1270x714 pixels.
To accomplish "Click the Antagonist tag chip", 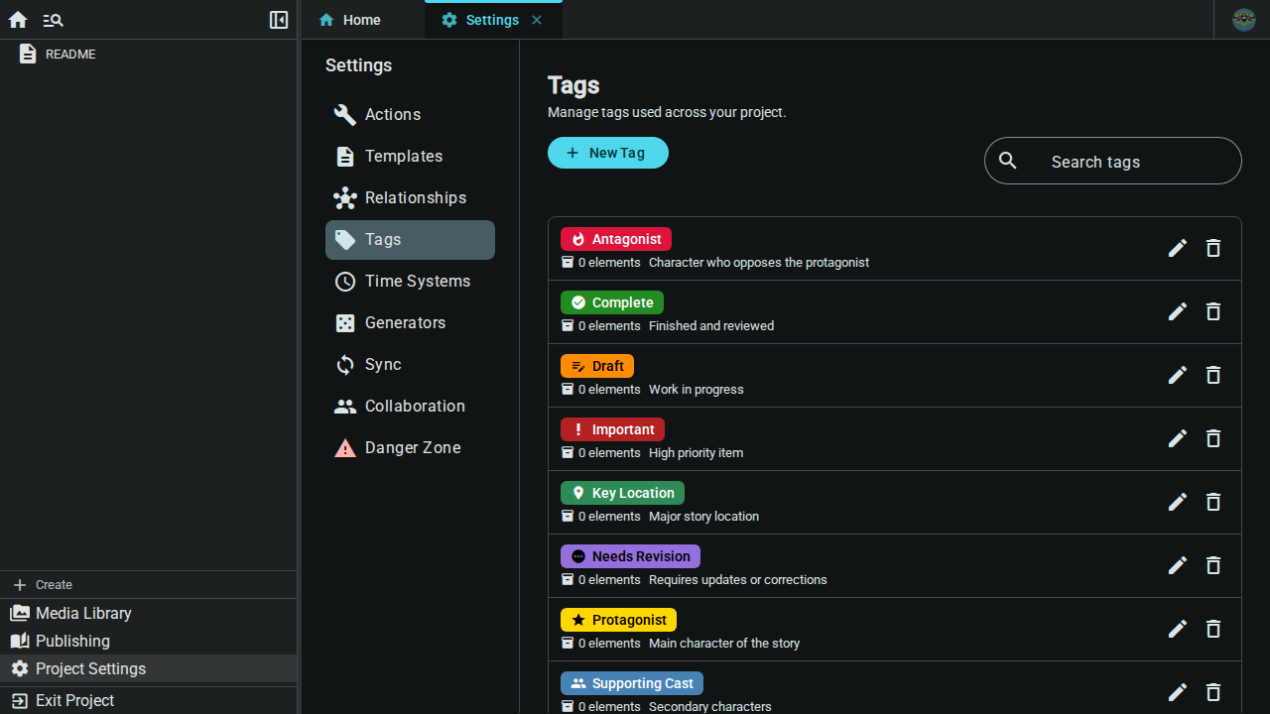I will (x=616, y=239).
